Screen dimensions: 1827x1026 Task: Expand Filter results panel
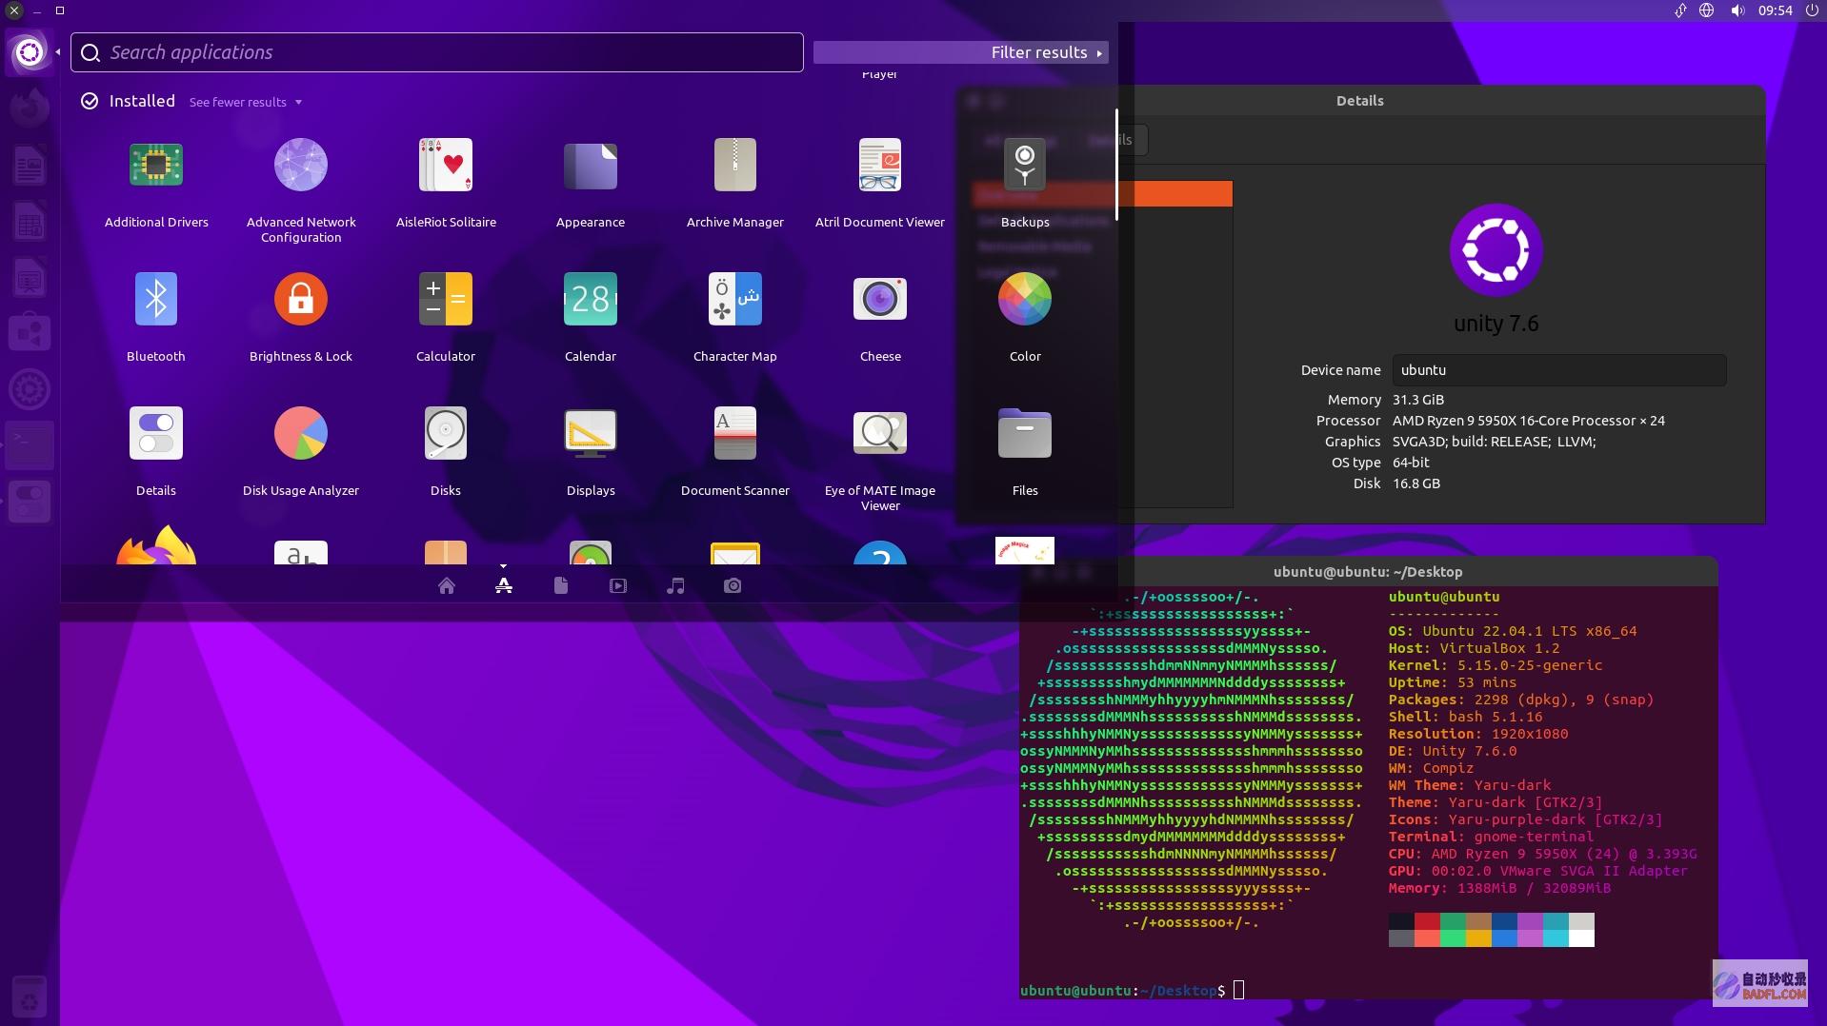click(x=960, y=52)
